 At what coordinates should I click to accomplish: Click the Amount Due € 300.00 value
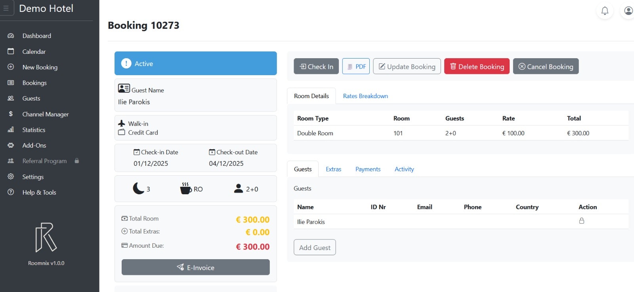[x=253, y=246]
